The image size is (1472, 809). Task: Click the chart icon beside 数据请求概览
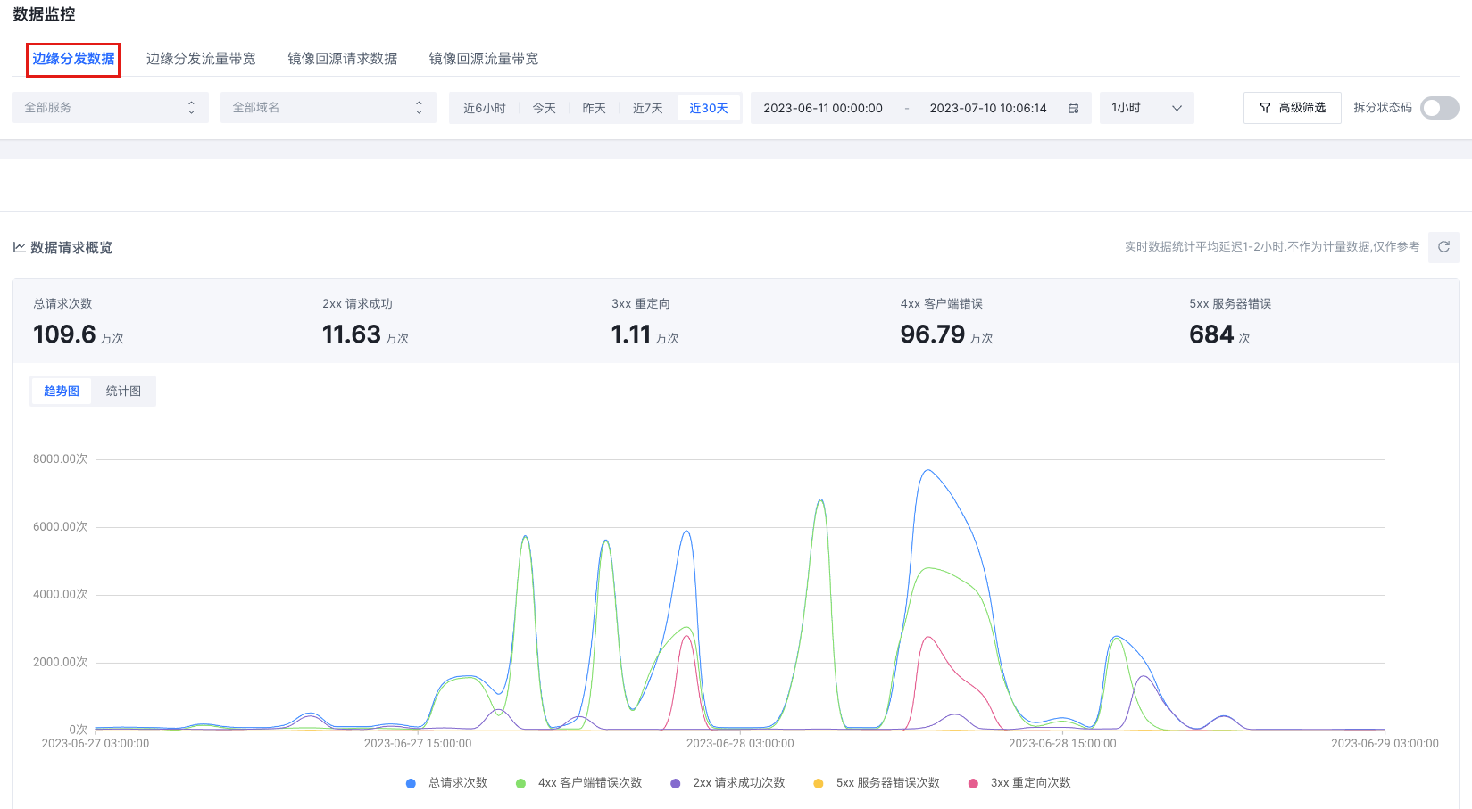tap(19, 247)
